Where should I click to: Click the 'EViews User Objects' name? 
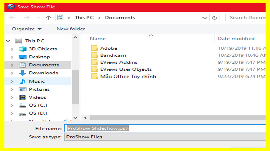[126, 69]
